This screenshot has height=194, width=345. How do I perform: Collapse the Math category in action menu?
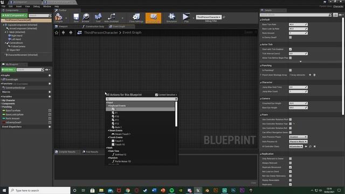[x=107, y=148]
